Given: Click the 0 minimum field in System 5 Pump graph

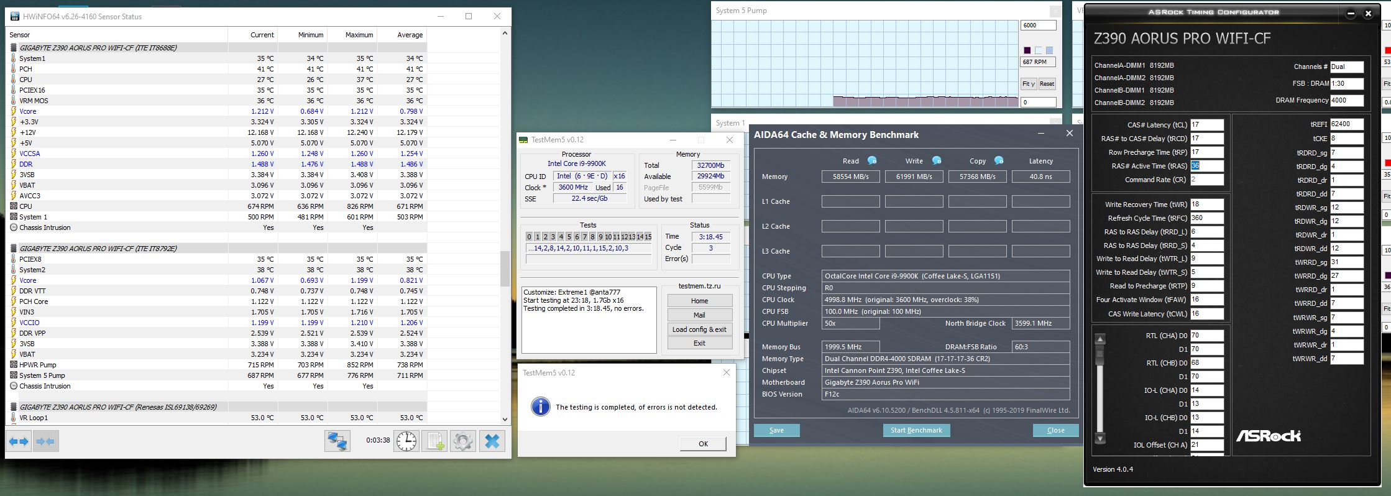Looking at the screenshot, I should point(1038,103).
